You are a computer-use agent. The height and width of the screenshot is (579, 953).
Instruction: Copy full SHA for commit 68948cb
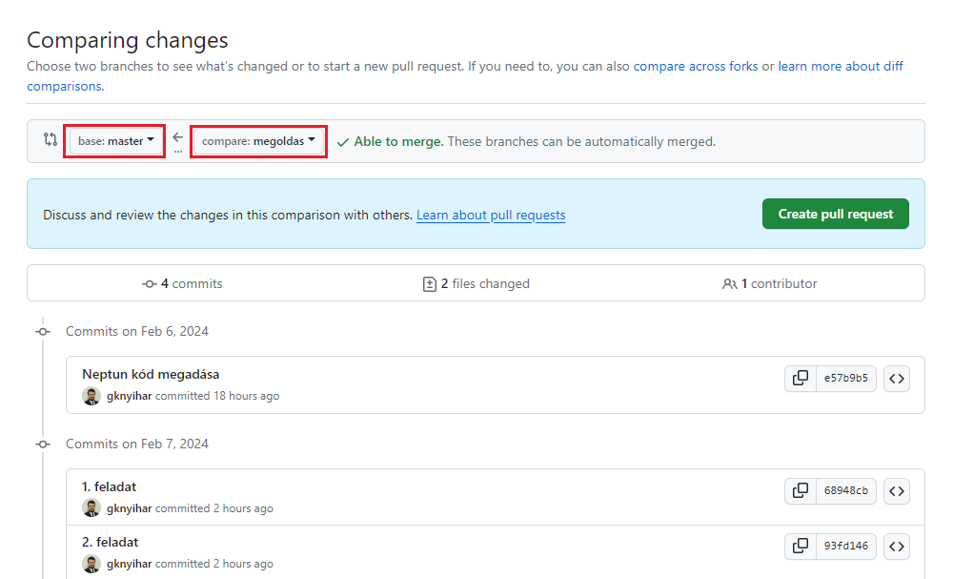(x=801, y=491)
